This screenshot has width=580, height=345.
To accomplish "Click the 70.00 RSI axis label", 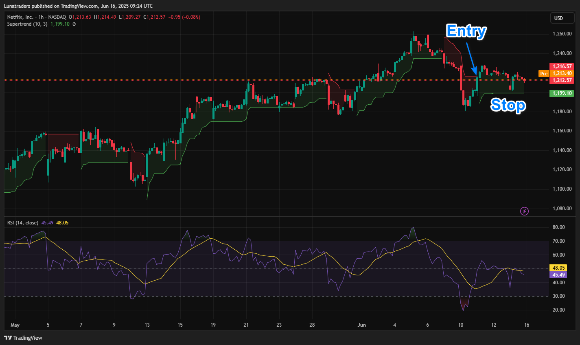I will (558, 241).
